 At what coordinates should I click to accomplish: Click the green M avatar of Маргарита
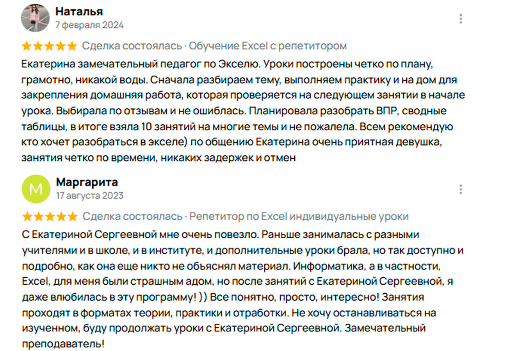tap(36, 189)
